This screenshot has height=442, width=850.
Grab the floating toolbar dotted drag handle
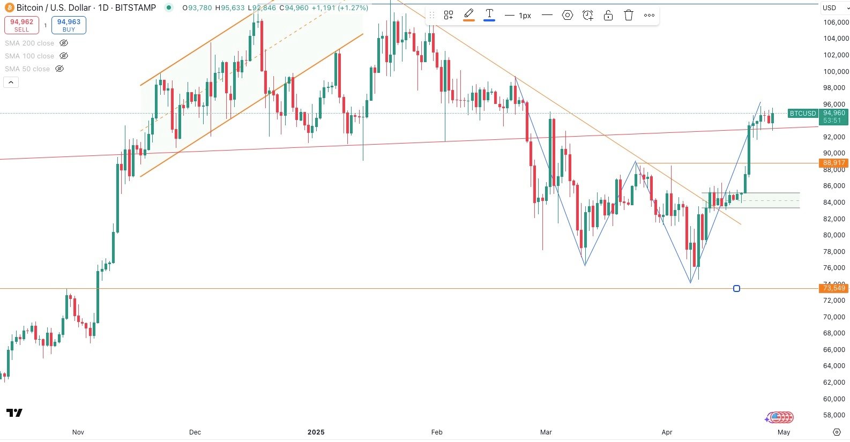pos(432,15)
